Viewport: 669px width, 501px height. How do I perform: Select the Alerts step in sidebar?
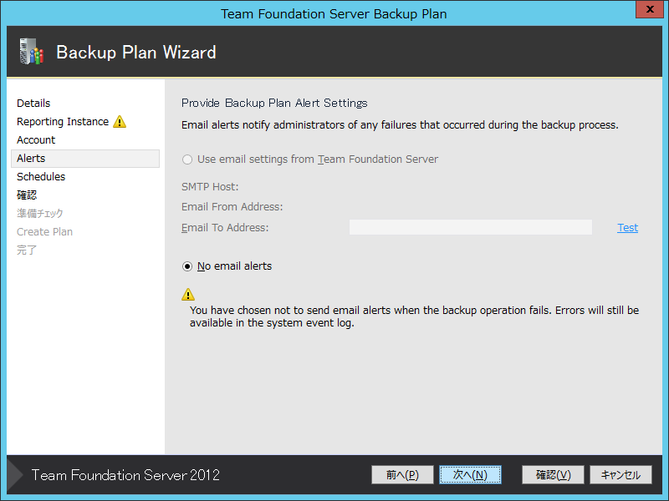coord(85,159)
